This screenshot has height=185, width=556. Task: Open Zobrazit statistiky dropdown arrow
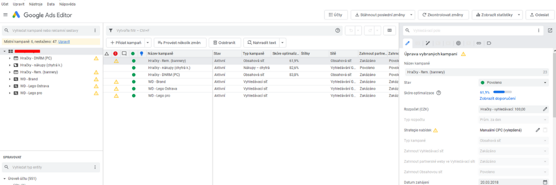(519, 15)
